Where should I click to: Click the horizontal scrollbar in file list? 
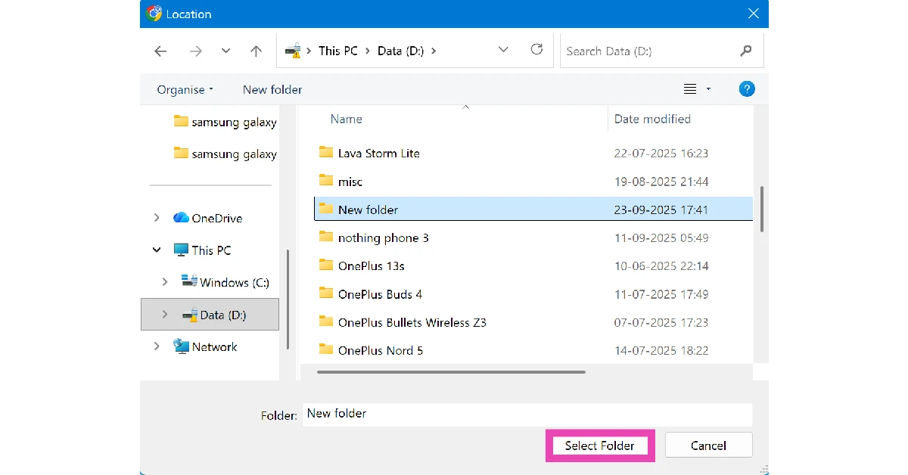click(451, 371)
